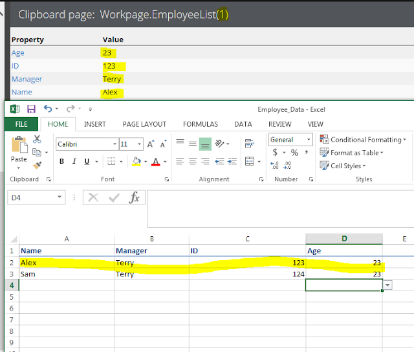The width and height of the screenshot is (414, 352).
Task: Center text horizontally
Action: (193, 161)
